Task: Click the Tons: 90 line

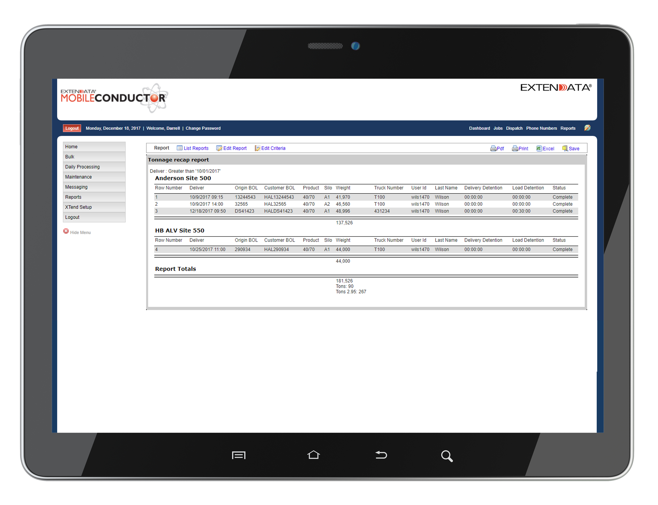Action: [344, 286]
